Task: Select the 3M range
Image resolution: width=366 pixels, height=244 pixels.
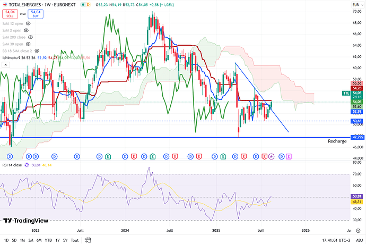Action: (x=31, y=240)
